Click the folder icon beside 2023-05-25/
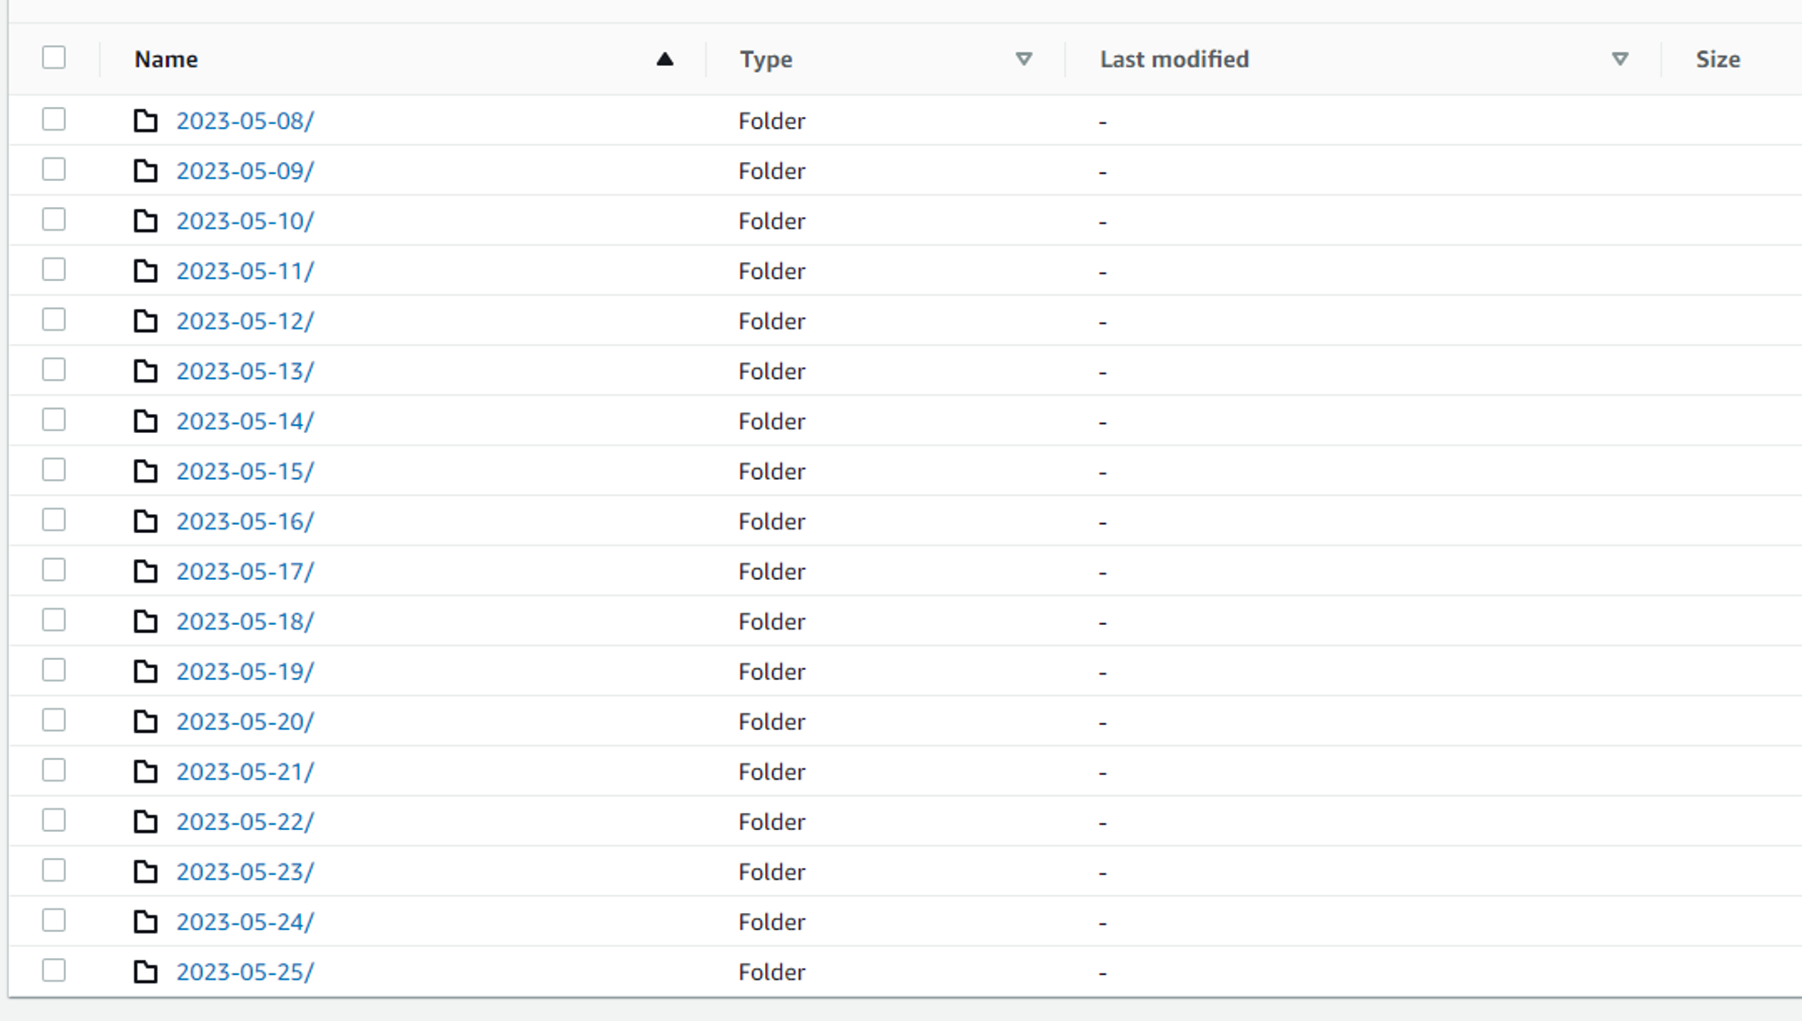 coord(145,972)
